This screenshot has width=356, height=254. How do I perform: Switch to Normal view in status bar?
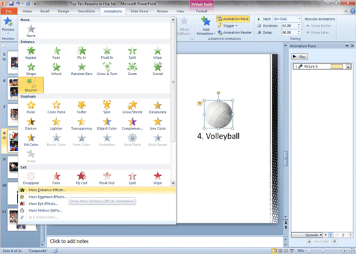[x=275, y=251]
